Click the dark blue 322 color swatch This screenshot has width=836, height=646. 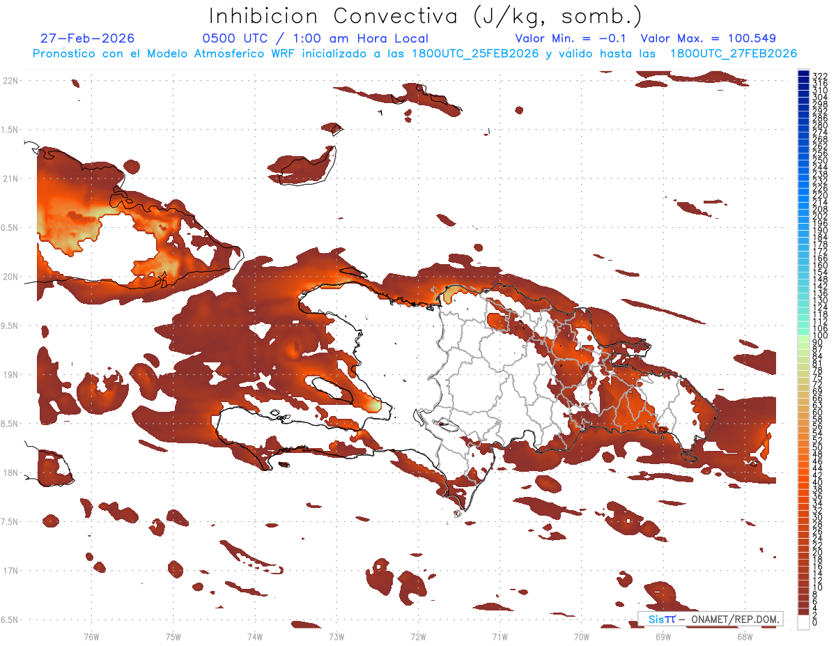coord(803,74)
